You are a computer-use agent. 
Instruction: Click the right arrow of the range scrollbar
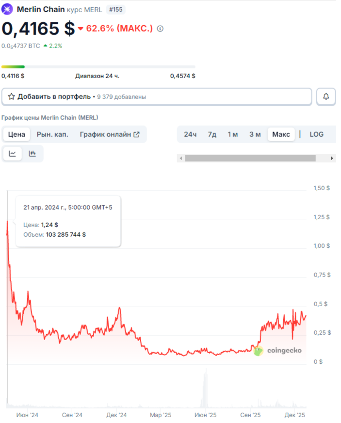(332, 158)
